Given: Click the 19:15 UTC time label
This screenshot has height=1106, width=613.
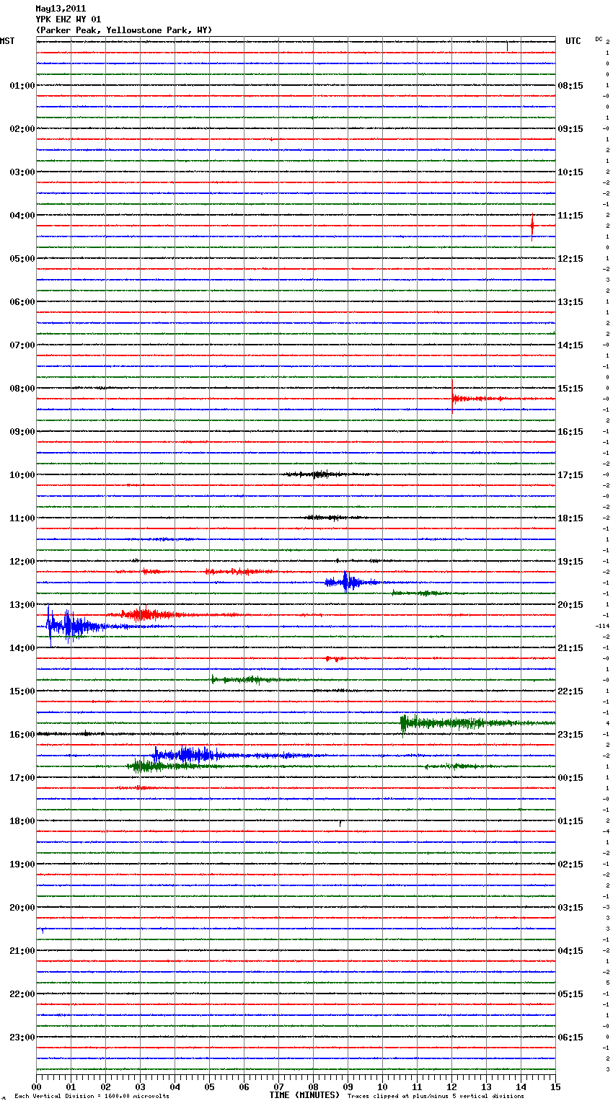Looking at the screenshot, I should click(x=570, y=562).
